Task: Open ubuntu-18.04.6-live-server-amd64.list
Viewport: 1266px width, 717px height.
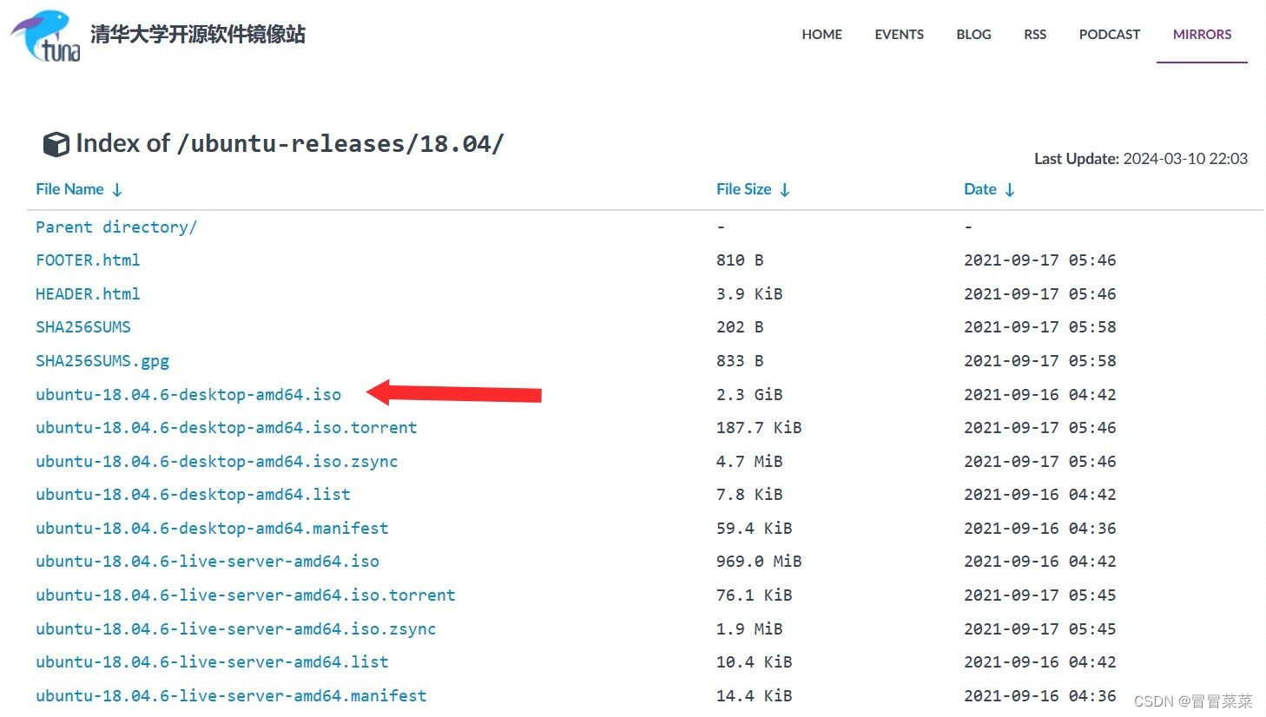Action: [212, 662]
